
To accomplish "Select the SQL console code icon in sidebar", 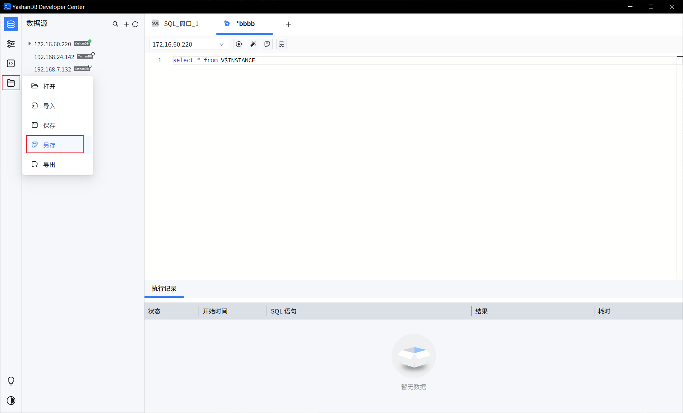I will tap(11, 63).
